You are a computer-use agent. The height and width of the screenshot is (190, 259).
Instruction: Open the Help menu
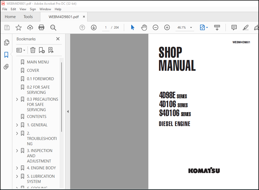[58, 9]
